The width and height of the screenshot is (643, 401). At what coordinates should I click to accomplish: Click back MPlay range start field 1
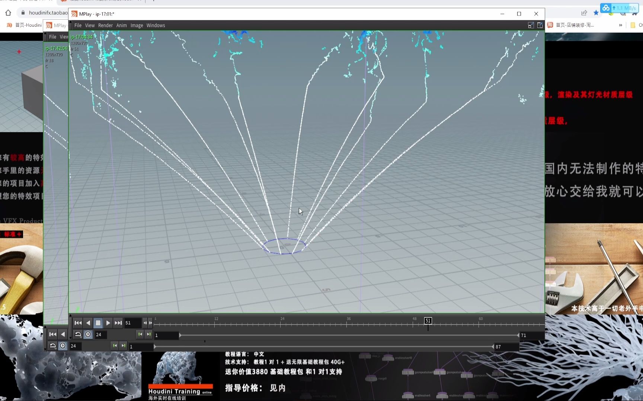click(141, 347)
